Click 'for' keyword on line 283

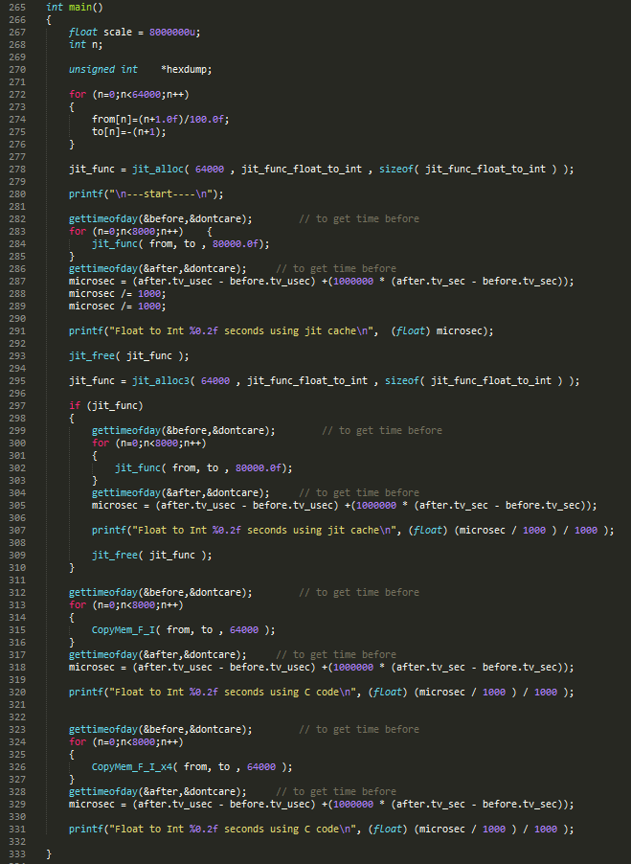tap(78, 232)
